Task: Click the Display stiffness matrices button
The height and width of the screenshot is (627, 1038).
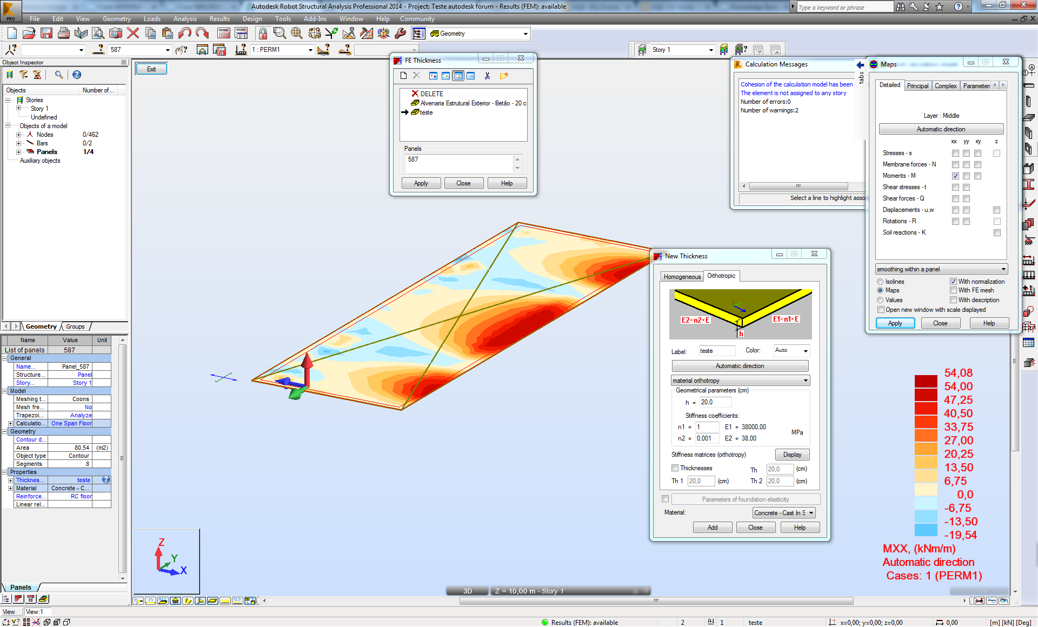Action: [792, 455]
